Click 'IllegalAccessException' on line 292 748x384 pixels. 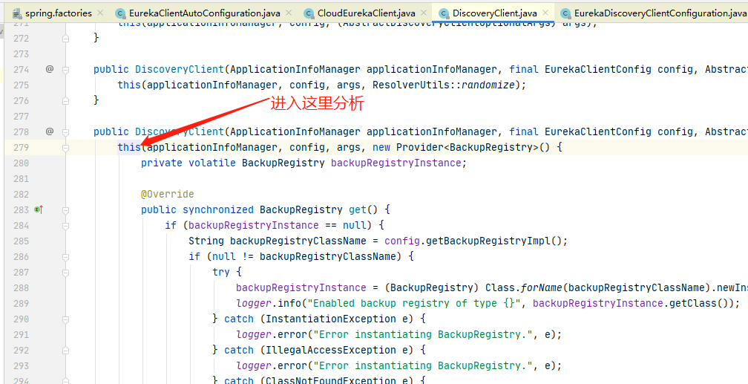coord(331,350)
